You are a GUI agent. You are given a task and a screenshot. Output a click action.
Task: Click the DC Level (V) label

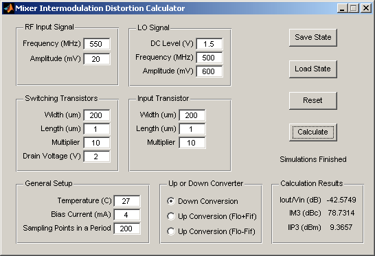pyautogui.click(x=172, y=43)
